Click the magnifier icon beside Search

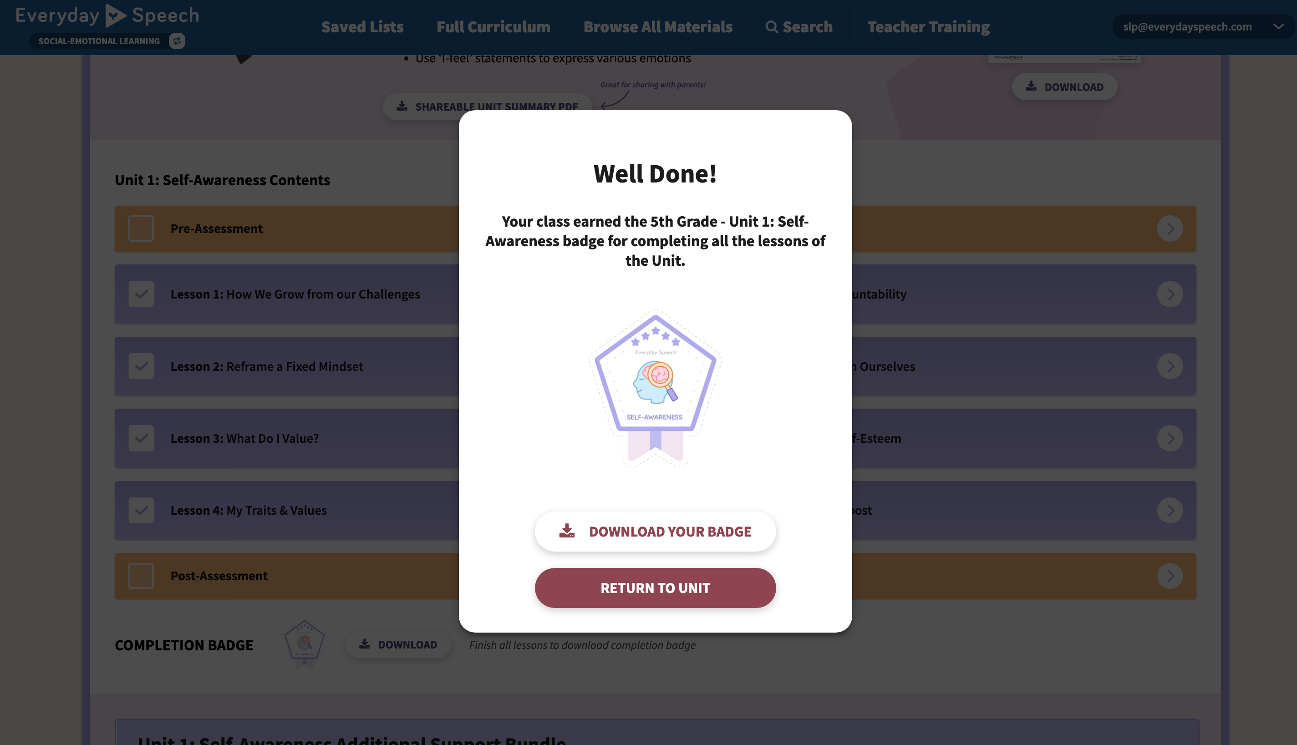771,27
